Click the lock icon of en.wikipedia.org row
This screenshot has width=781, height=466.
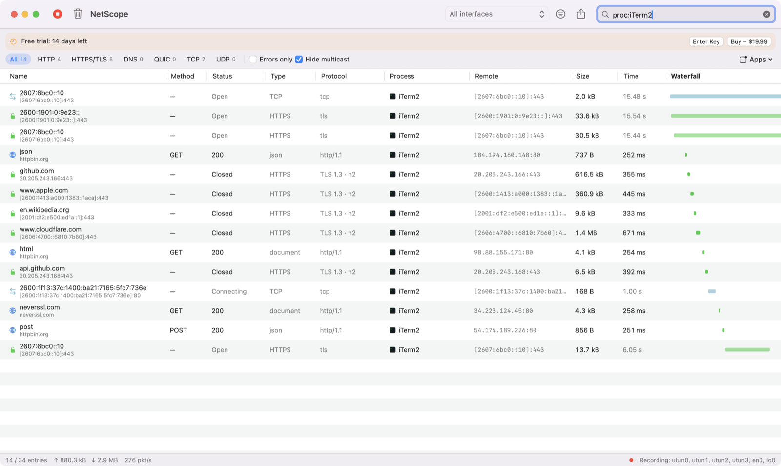[x=13, y=214]
